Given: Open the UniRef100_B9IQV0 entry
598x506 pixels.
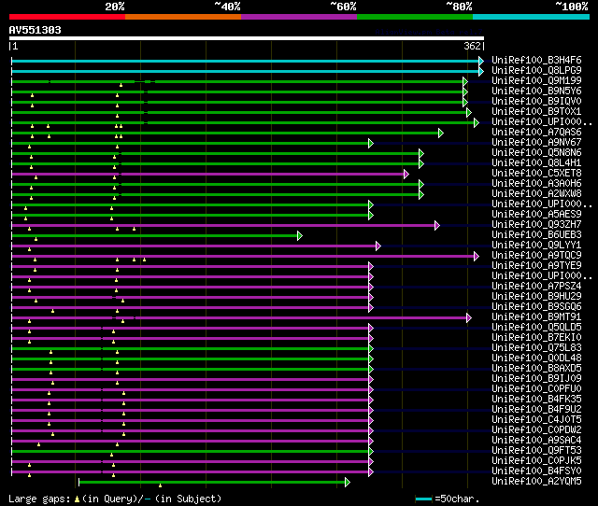Looking at the screenshot, I should (536, 102).
